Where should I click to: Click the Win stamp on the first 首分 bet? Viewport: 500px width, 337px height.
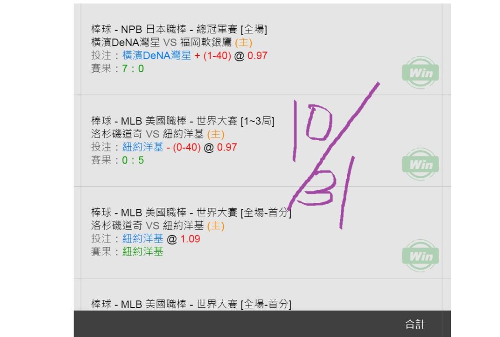click(420, 256)
